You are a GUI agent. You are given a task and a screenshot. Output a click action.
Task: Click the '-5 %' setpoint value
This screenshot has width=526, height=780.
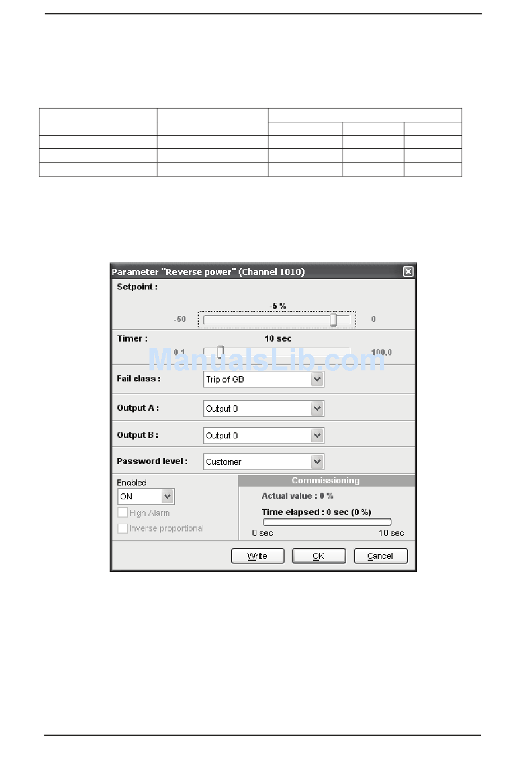[x=277, y=306]
